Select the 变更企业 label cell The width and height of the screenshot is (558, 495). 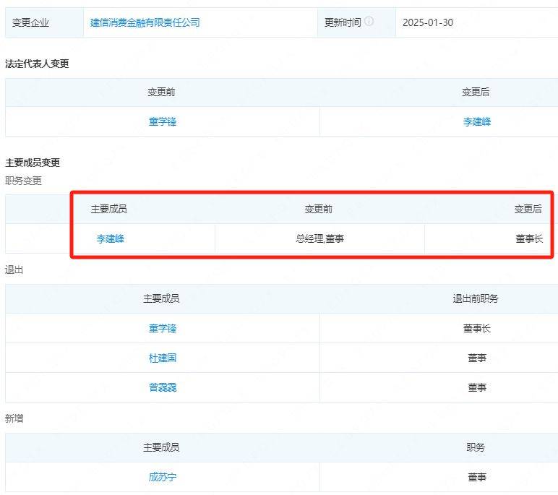[x=44, y=22]
